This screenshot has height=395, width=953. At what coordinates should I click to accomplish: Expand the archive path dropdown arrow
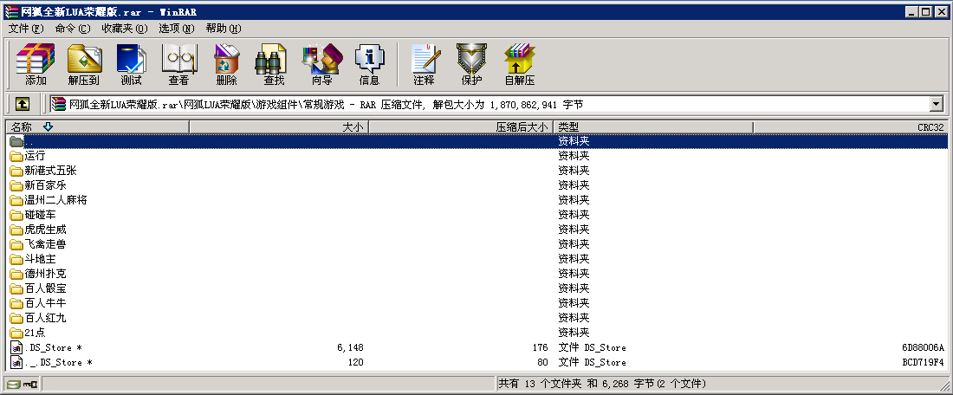[x=936, y=105]
